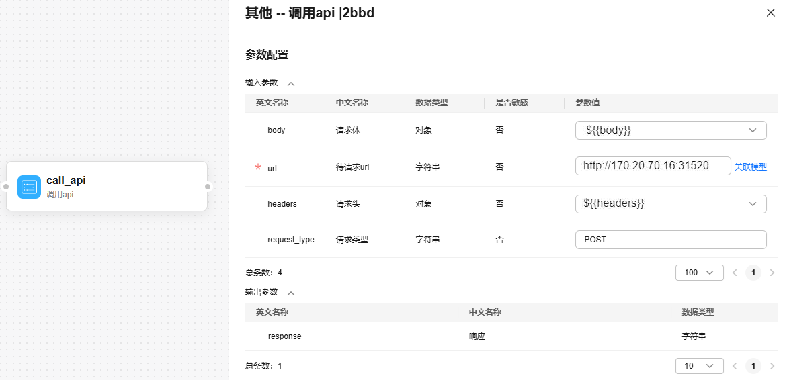The height and width of the screenshot is (380, 785).
Task: Click the call_api node icon
Action: pyautogui.click(x=29, y=187)
